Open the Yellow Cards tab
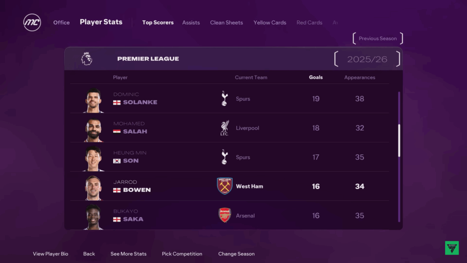 point(270,23)
